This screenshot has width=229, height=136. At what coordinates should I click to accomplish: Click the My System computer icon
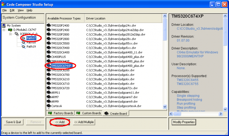[4, 26]
